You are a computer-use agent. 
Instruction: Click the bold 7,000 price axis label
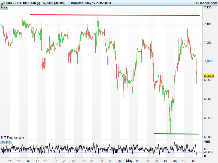point(208,61)
